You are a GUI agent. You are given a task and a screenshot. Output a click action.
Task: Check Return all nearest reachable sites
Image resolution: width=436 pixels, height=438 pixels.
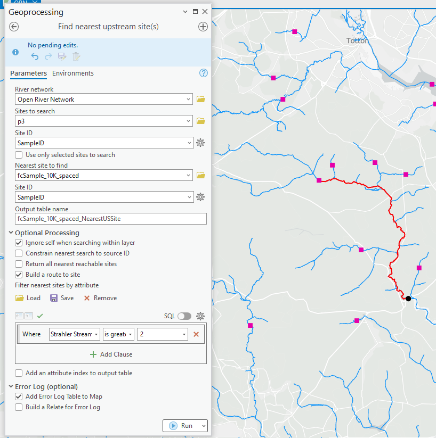tap(19, 264)
